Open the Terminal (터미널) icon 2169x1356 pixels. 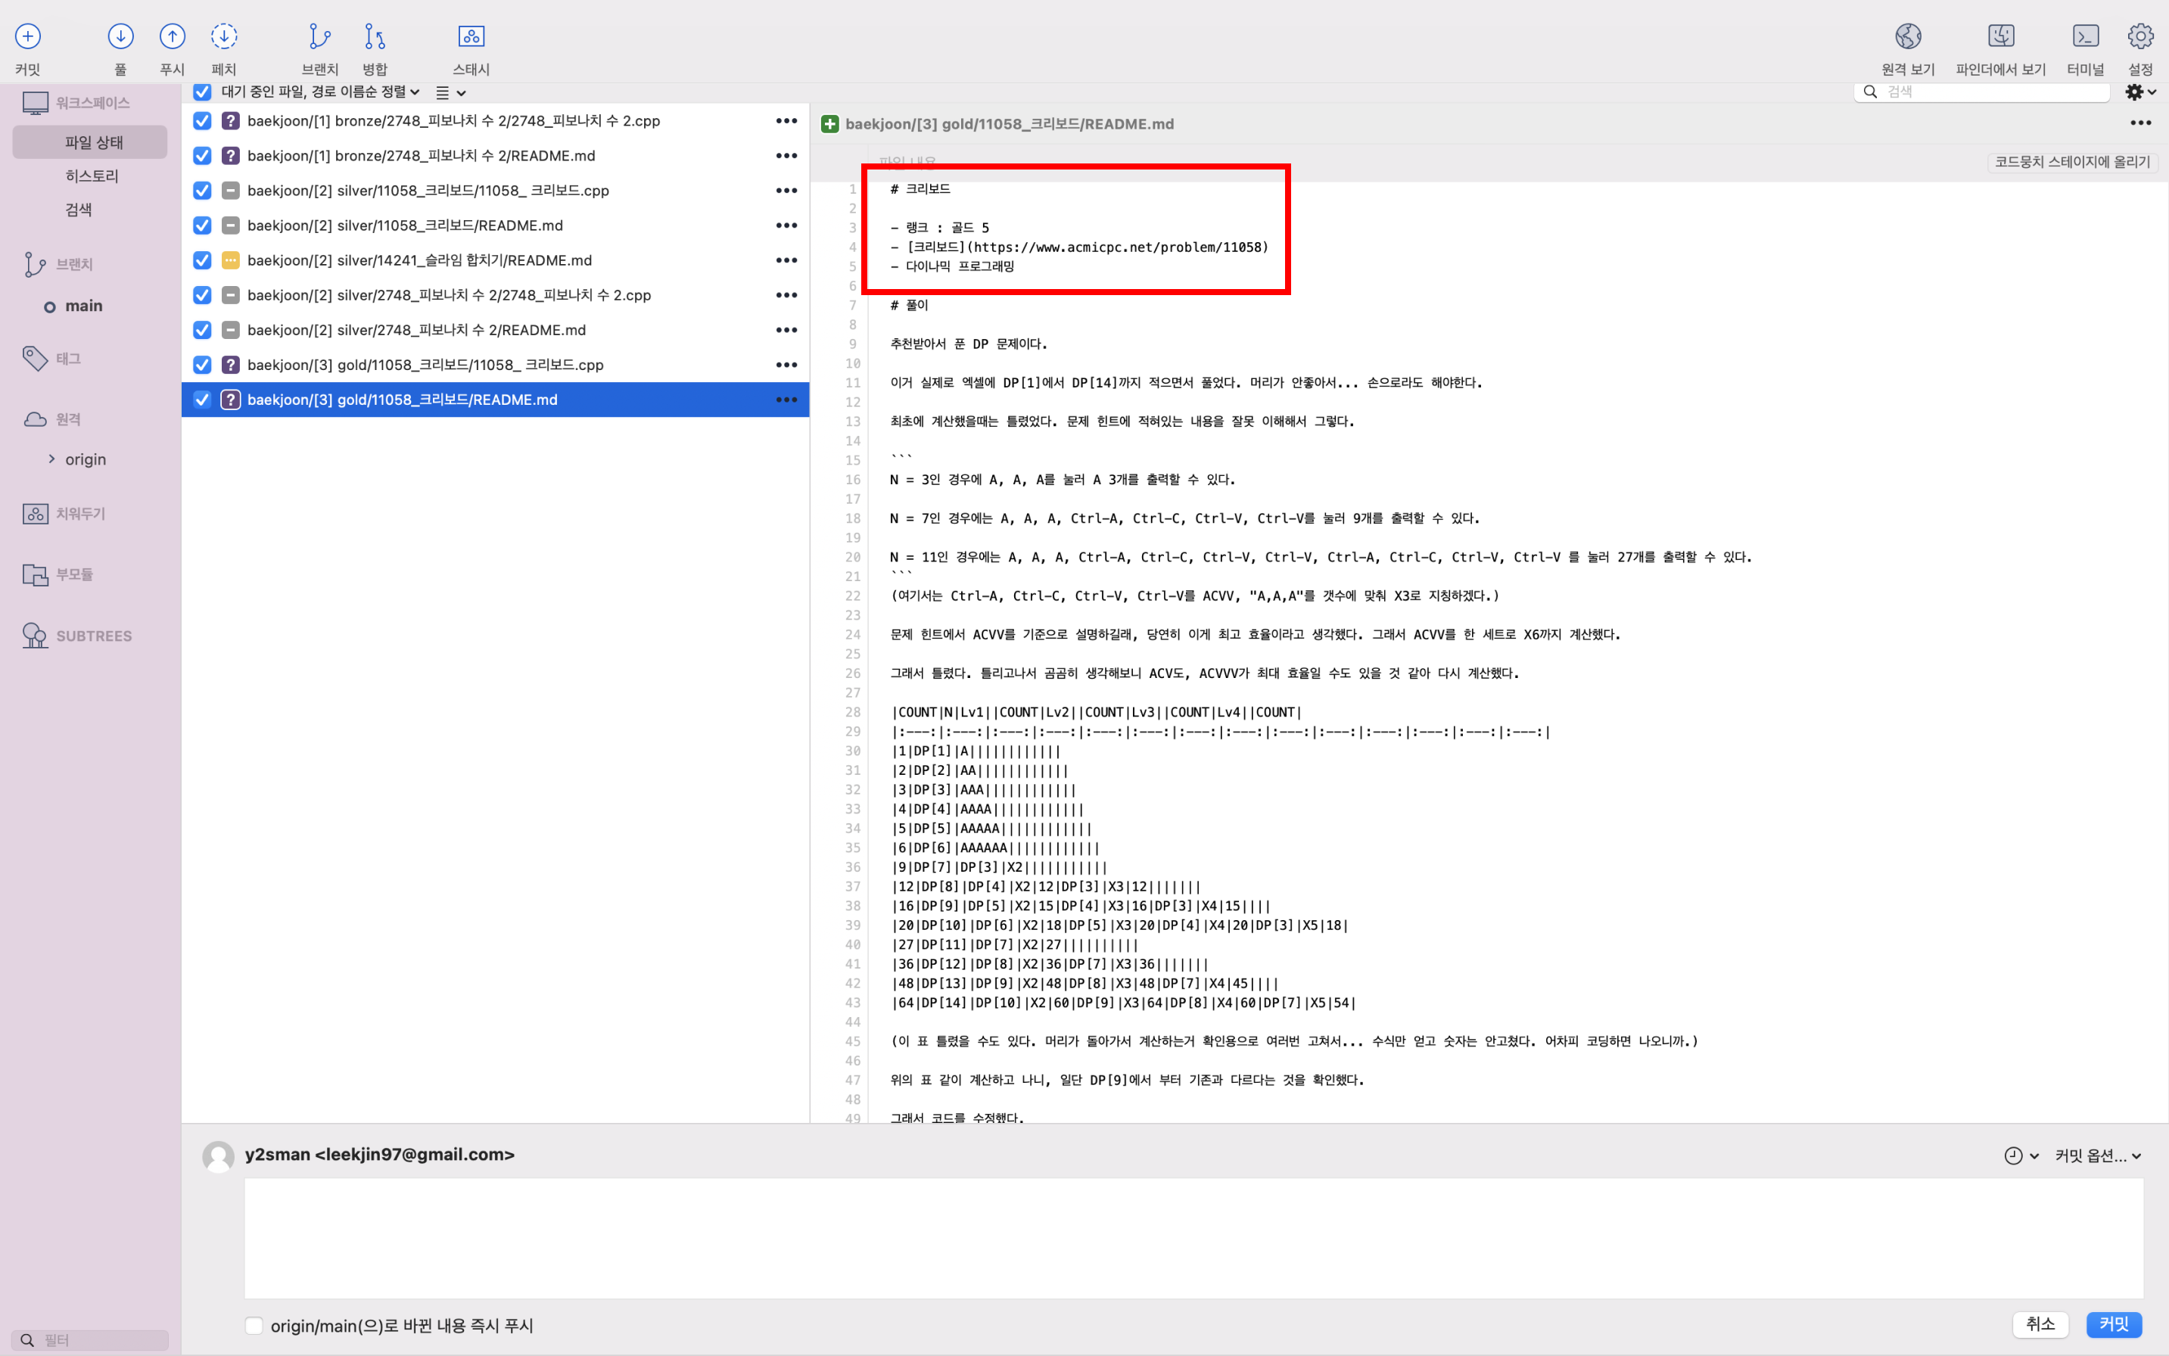click(2085, 37)
